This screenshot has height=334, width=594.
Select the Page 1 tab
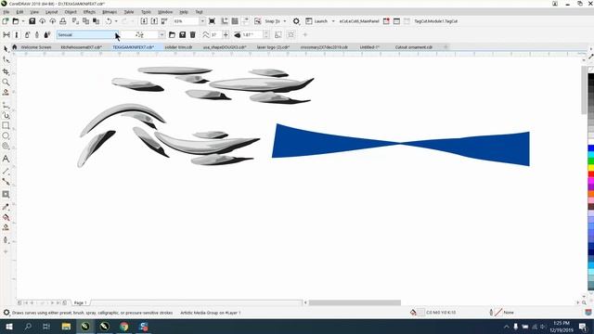click(x=81, y=302)
